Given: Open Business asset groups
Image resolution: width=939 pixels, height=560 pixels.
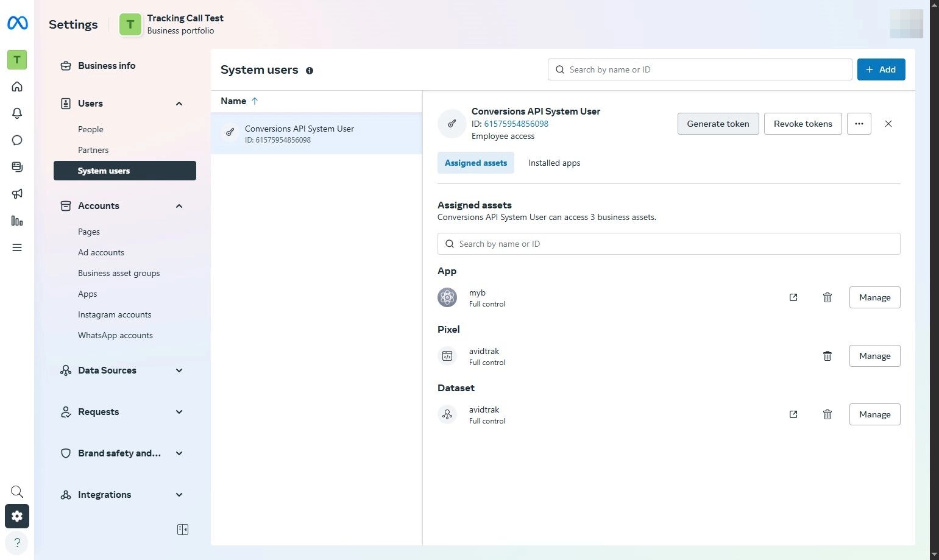Looking at the screenshot, I should 119,273.
